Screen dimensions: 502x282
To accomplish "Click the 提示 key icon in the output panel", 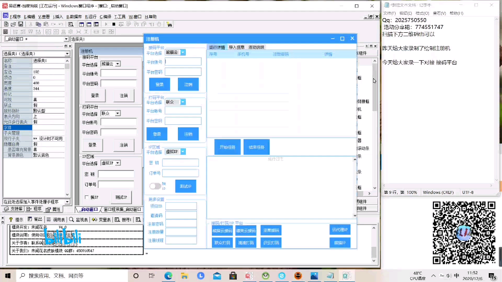I will coord(11,220).
